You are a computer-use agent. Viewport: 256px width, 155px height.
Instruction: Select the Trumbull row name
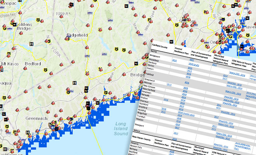(141, 117)
